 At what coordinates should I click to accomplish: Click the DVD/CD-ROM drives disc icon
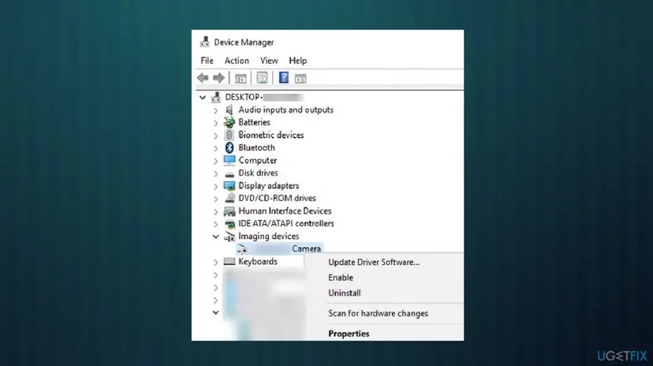tap(229, 198)
